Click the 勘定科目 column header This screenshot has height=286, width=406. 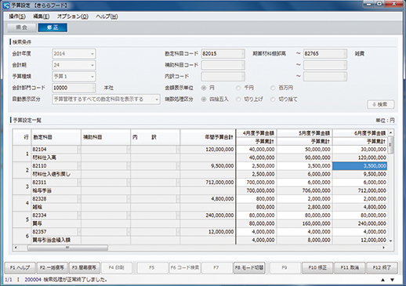click(x=56, y=137)
